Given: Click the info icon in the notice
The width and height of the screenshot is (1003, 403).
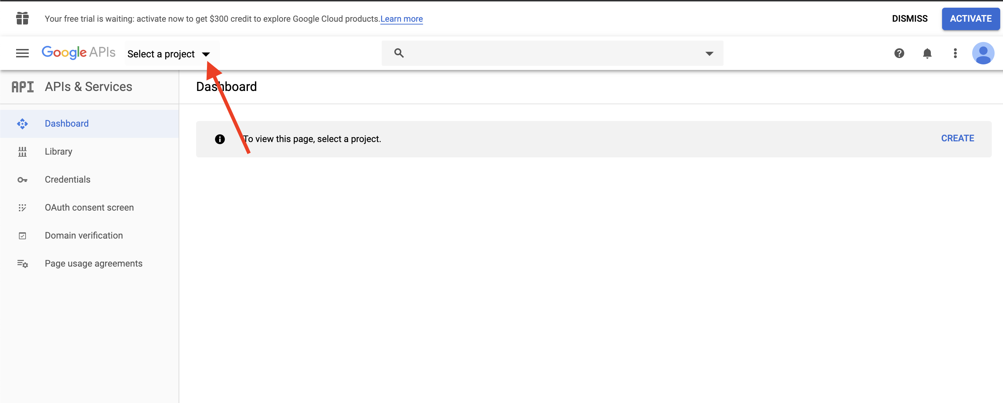Looking at the screenshot, I should click(220, 139).
